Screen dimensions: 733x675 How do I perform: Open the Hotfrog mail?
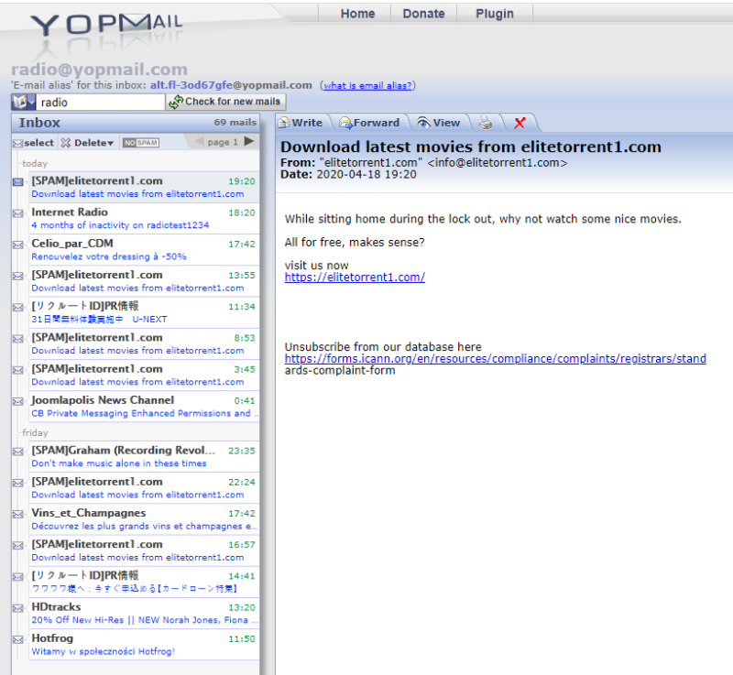point(144,644)
